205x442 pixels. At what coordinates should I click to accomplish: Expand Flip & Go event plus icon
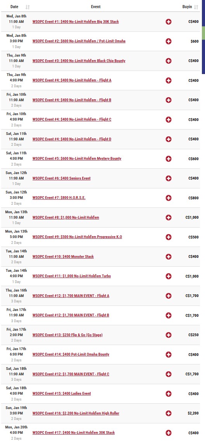[169, 335]
